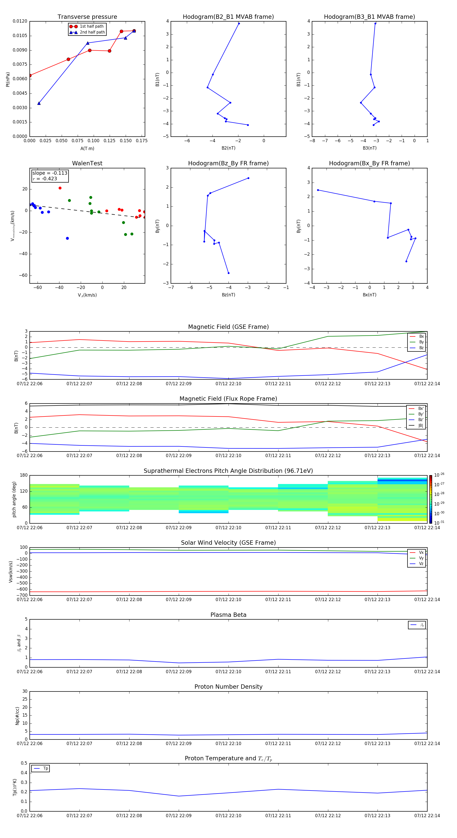457x838 pixels.
Task: Click the blue outlier near -25 in WalenTest
Action: (x=67, y=238)
